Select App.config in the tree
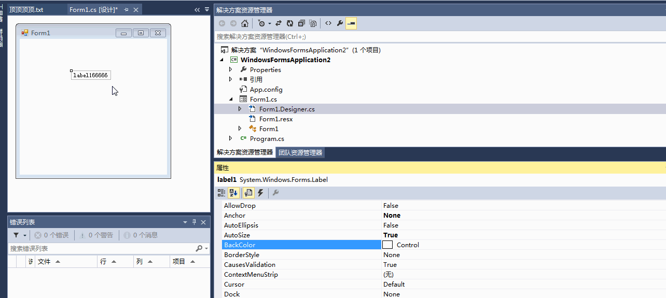Image resolution: width=666 pixels, height=298 pixels. pyautogui.click(x=266, y=90)
